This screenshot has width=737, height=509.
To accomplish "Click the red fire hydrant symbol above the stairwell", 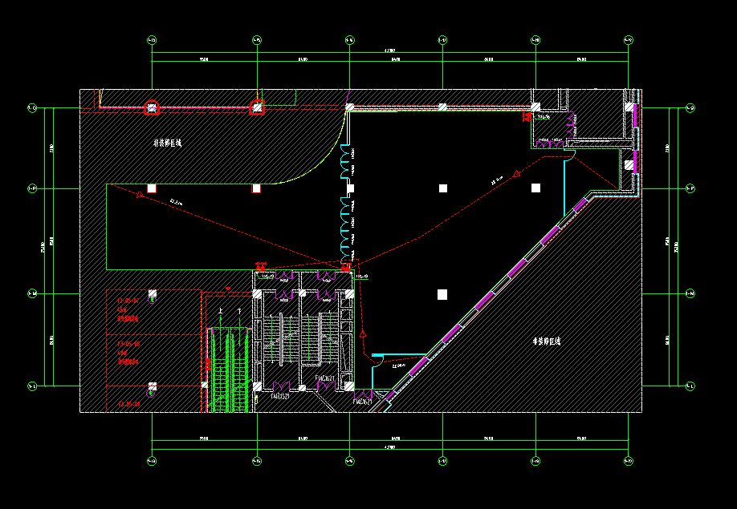I will [347, 268].
